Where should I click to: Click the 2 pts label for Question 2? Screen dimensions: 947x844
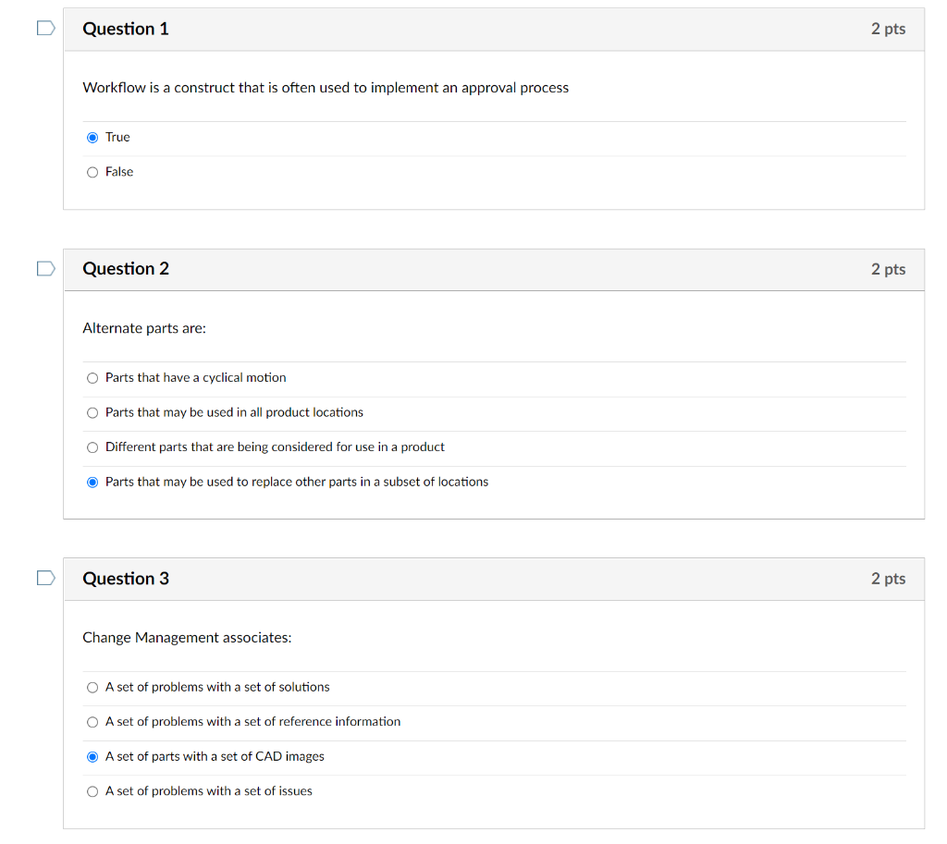(x=888, y=269)
